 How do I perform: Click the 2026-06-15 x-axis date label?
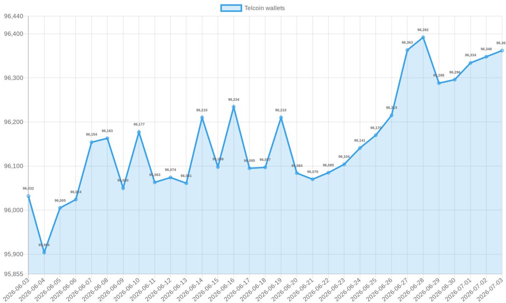click(x=205, y=289)
